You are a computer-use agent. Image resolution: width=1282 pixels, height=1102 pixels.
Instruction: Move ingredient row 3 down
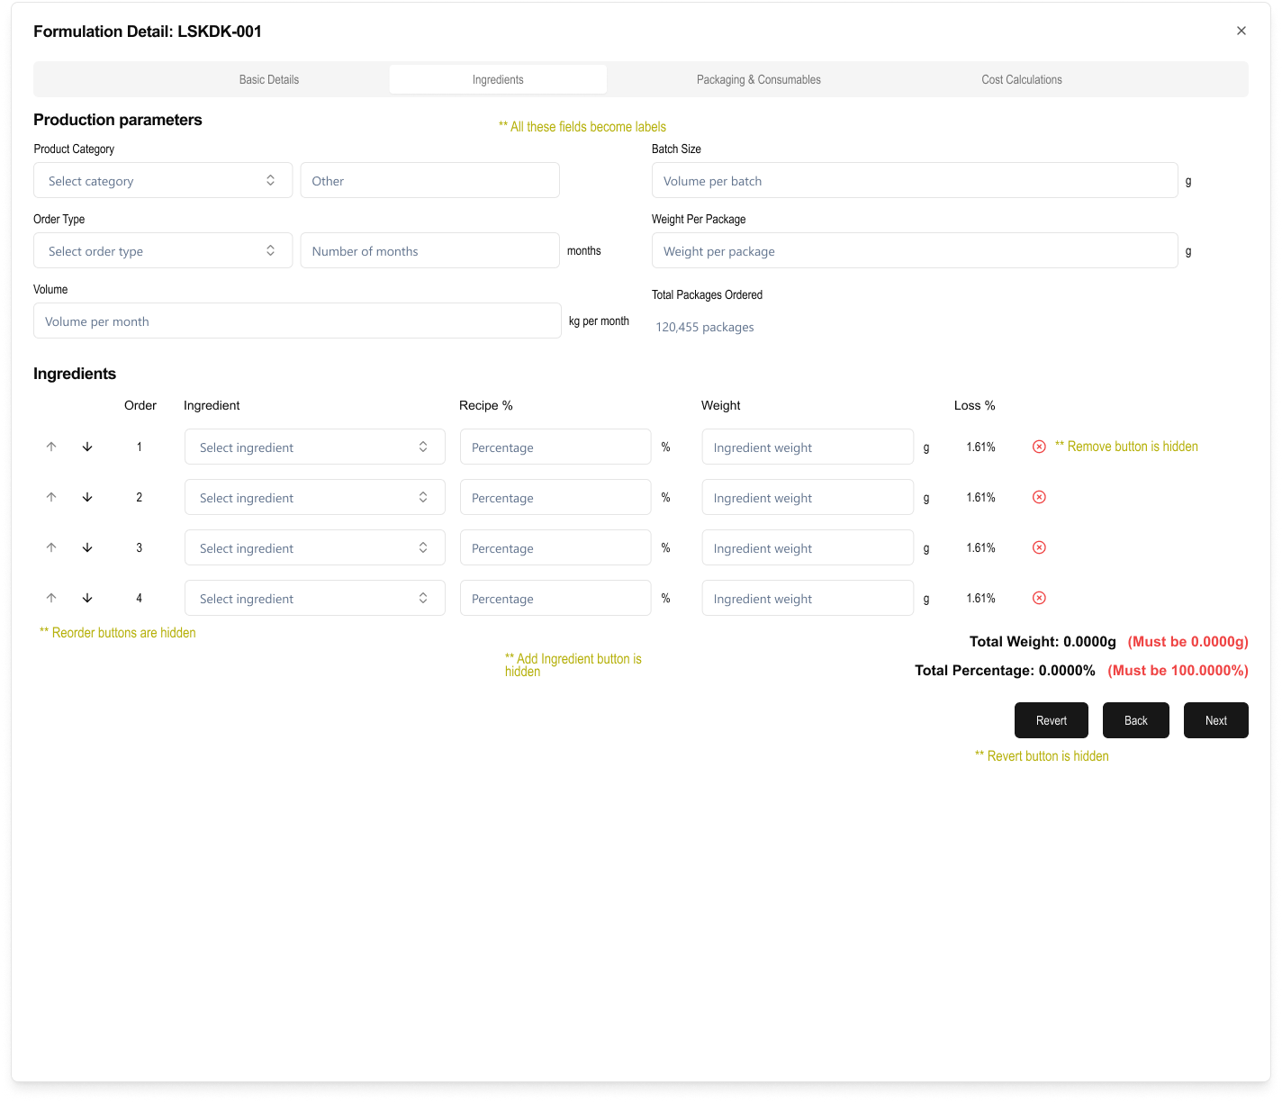[87, 547]
